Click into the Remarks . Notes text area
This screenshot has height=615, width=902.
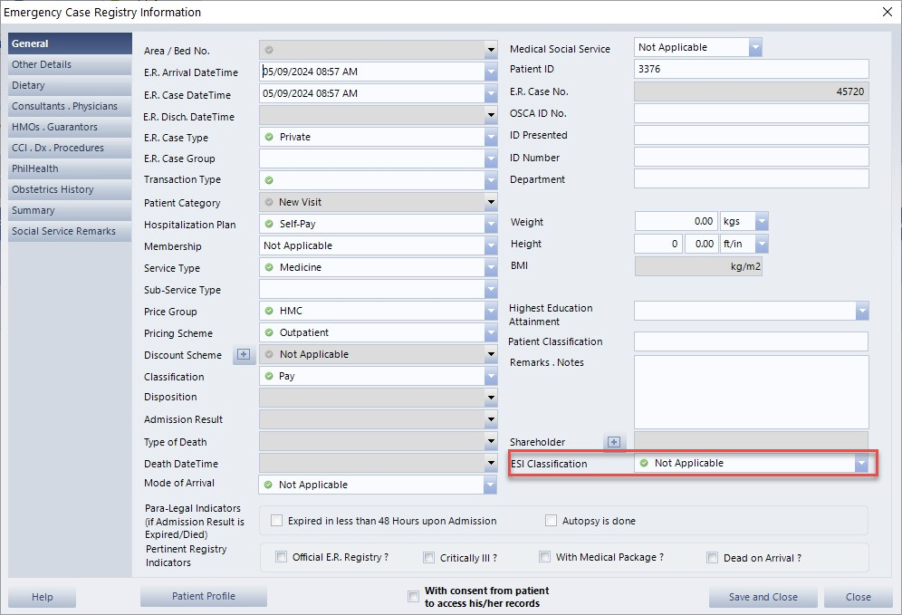pos(751,391)
